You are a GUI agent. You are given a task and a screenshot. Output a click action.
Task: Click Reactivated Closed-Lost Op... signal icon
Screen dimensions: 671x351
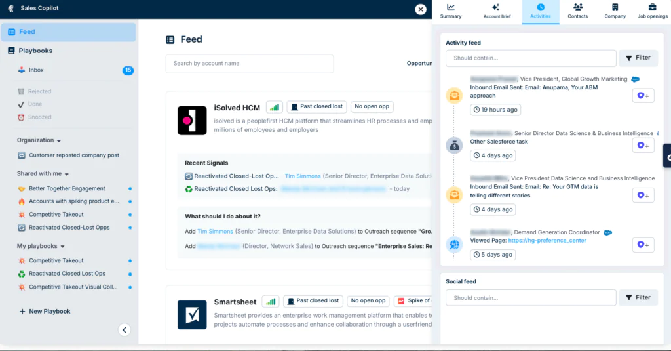(189, 176)
